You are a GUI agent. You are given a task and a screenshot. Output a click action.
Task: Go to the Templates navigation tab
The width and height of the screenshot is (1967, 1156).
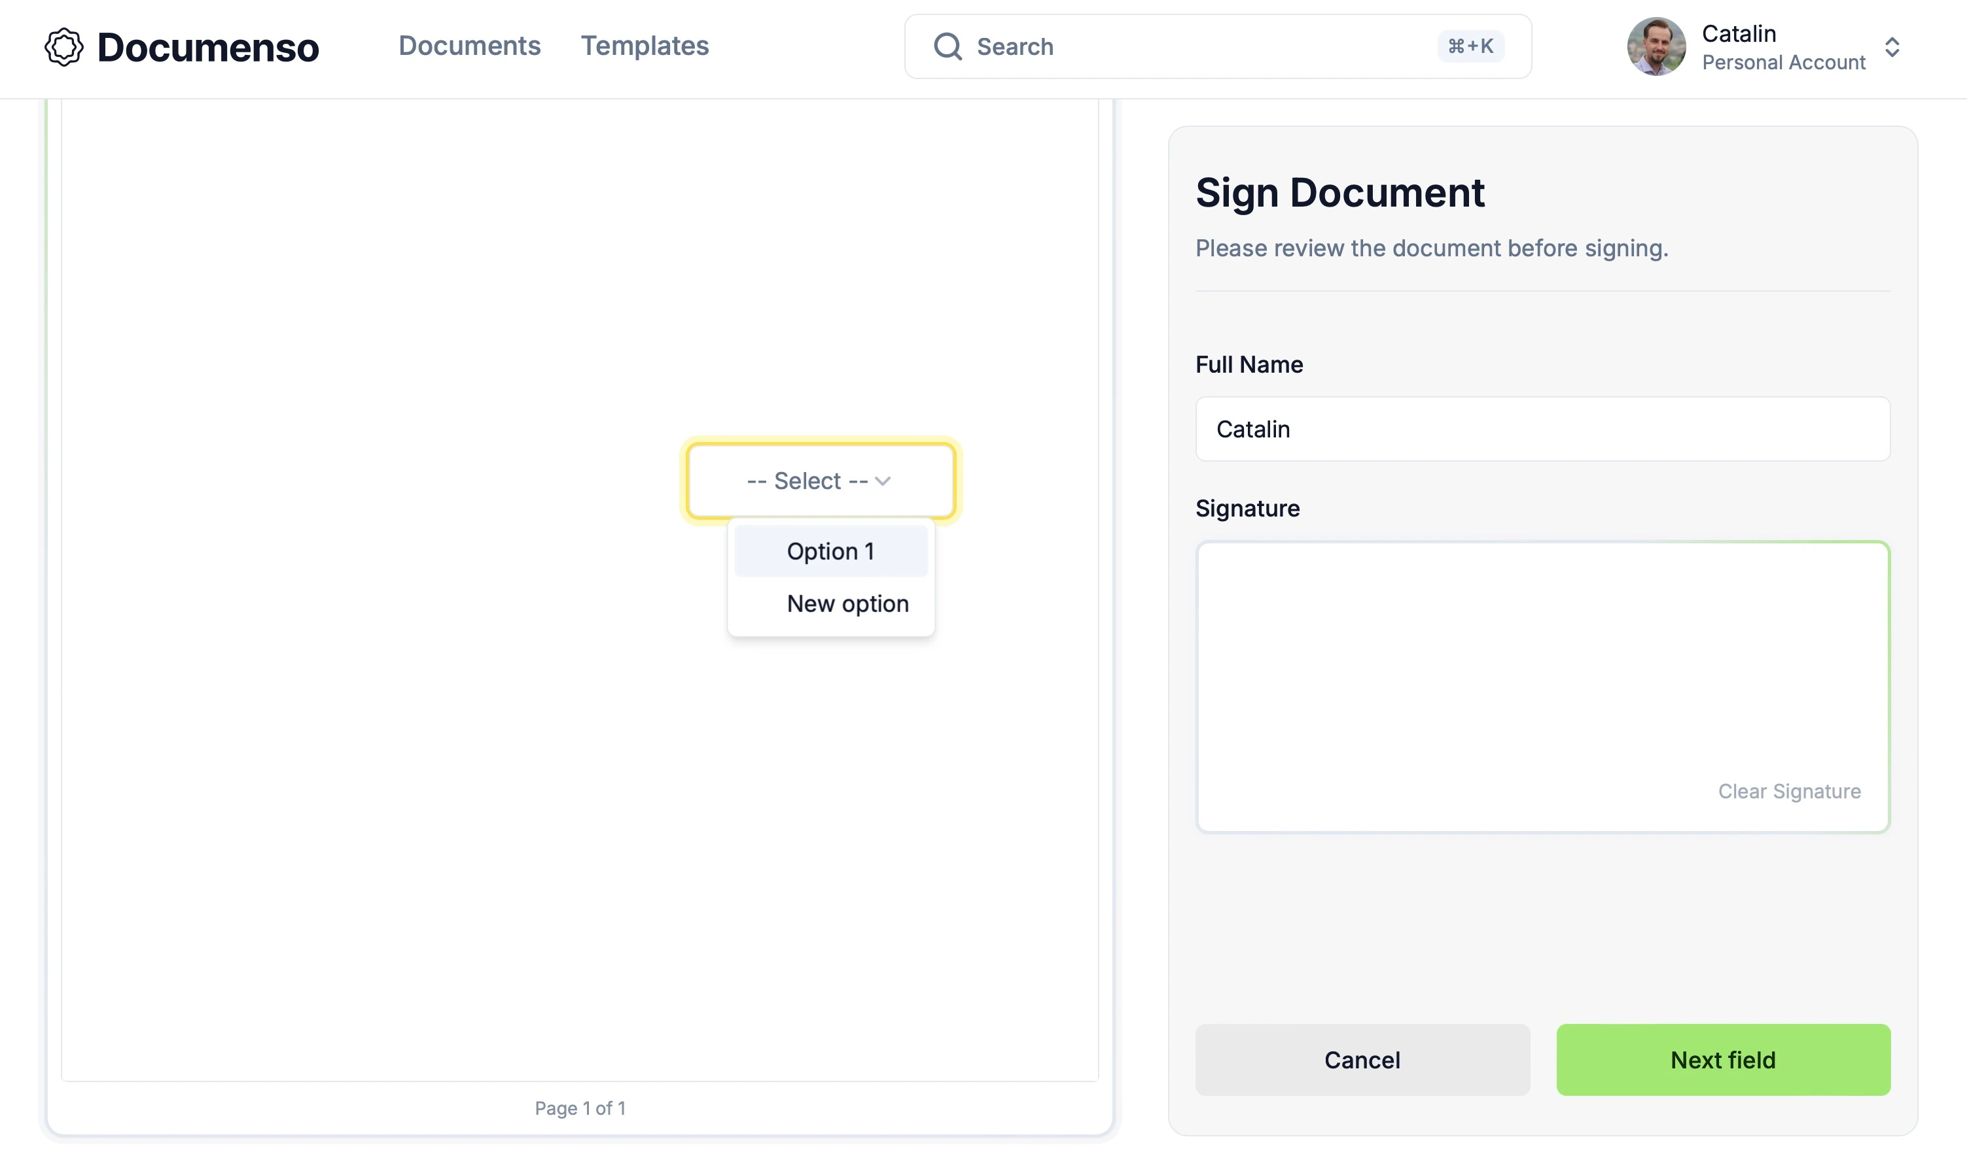tap(645, 46)
